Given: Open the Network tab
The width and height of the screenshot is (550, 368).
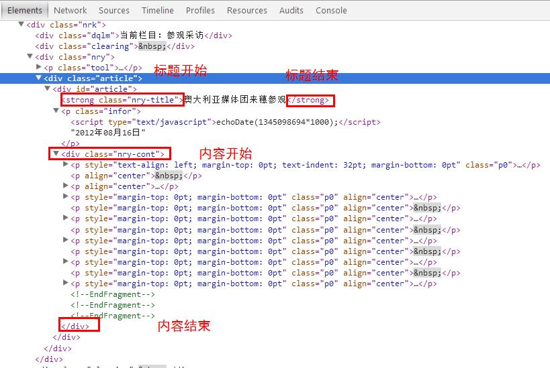Looking at the screenshot, I should [x=70, y=11].
